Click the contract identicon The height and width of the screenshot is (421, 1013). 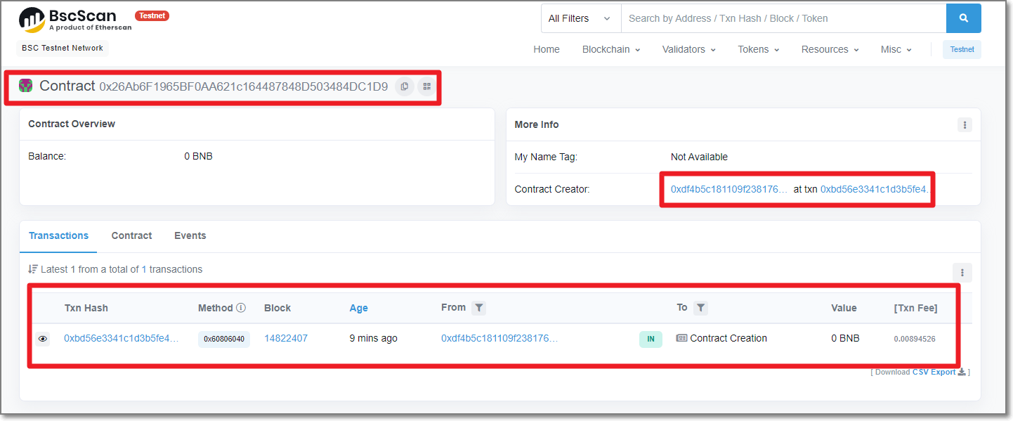pos(26,86)
